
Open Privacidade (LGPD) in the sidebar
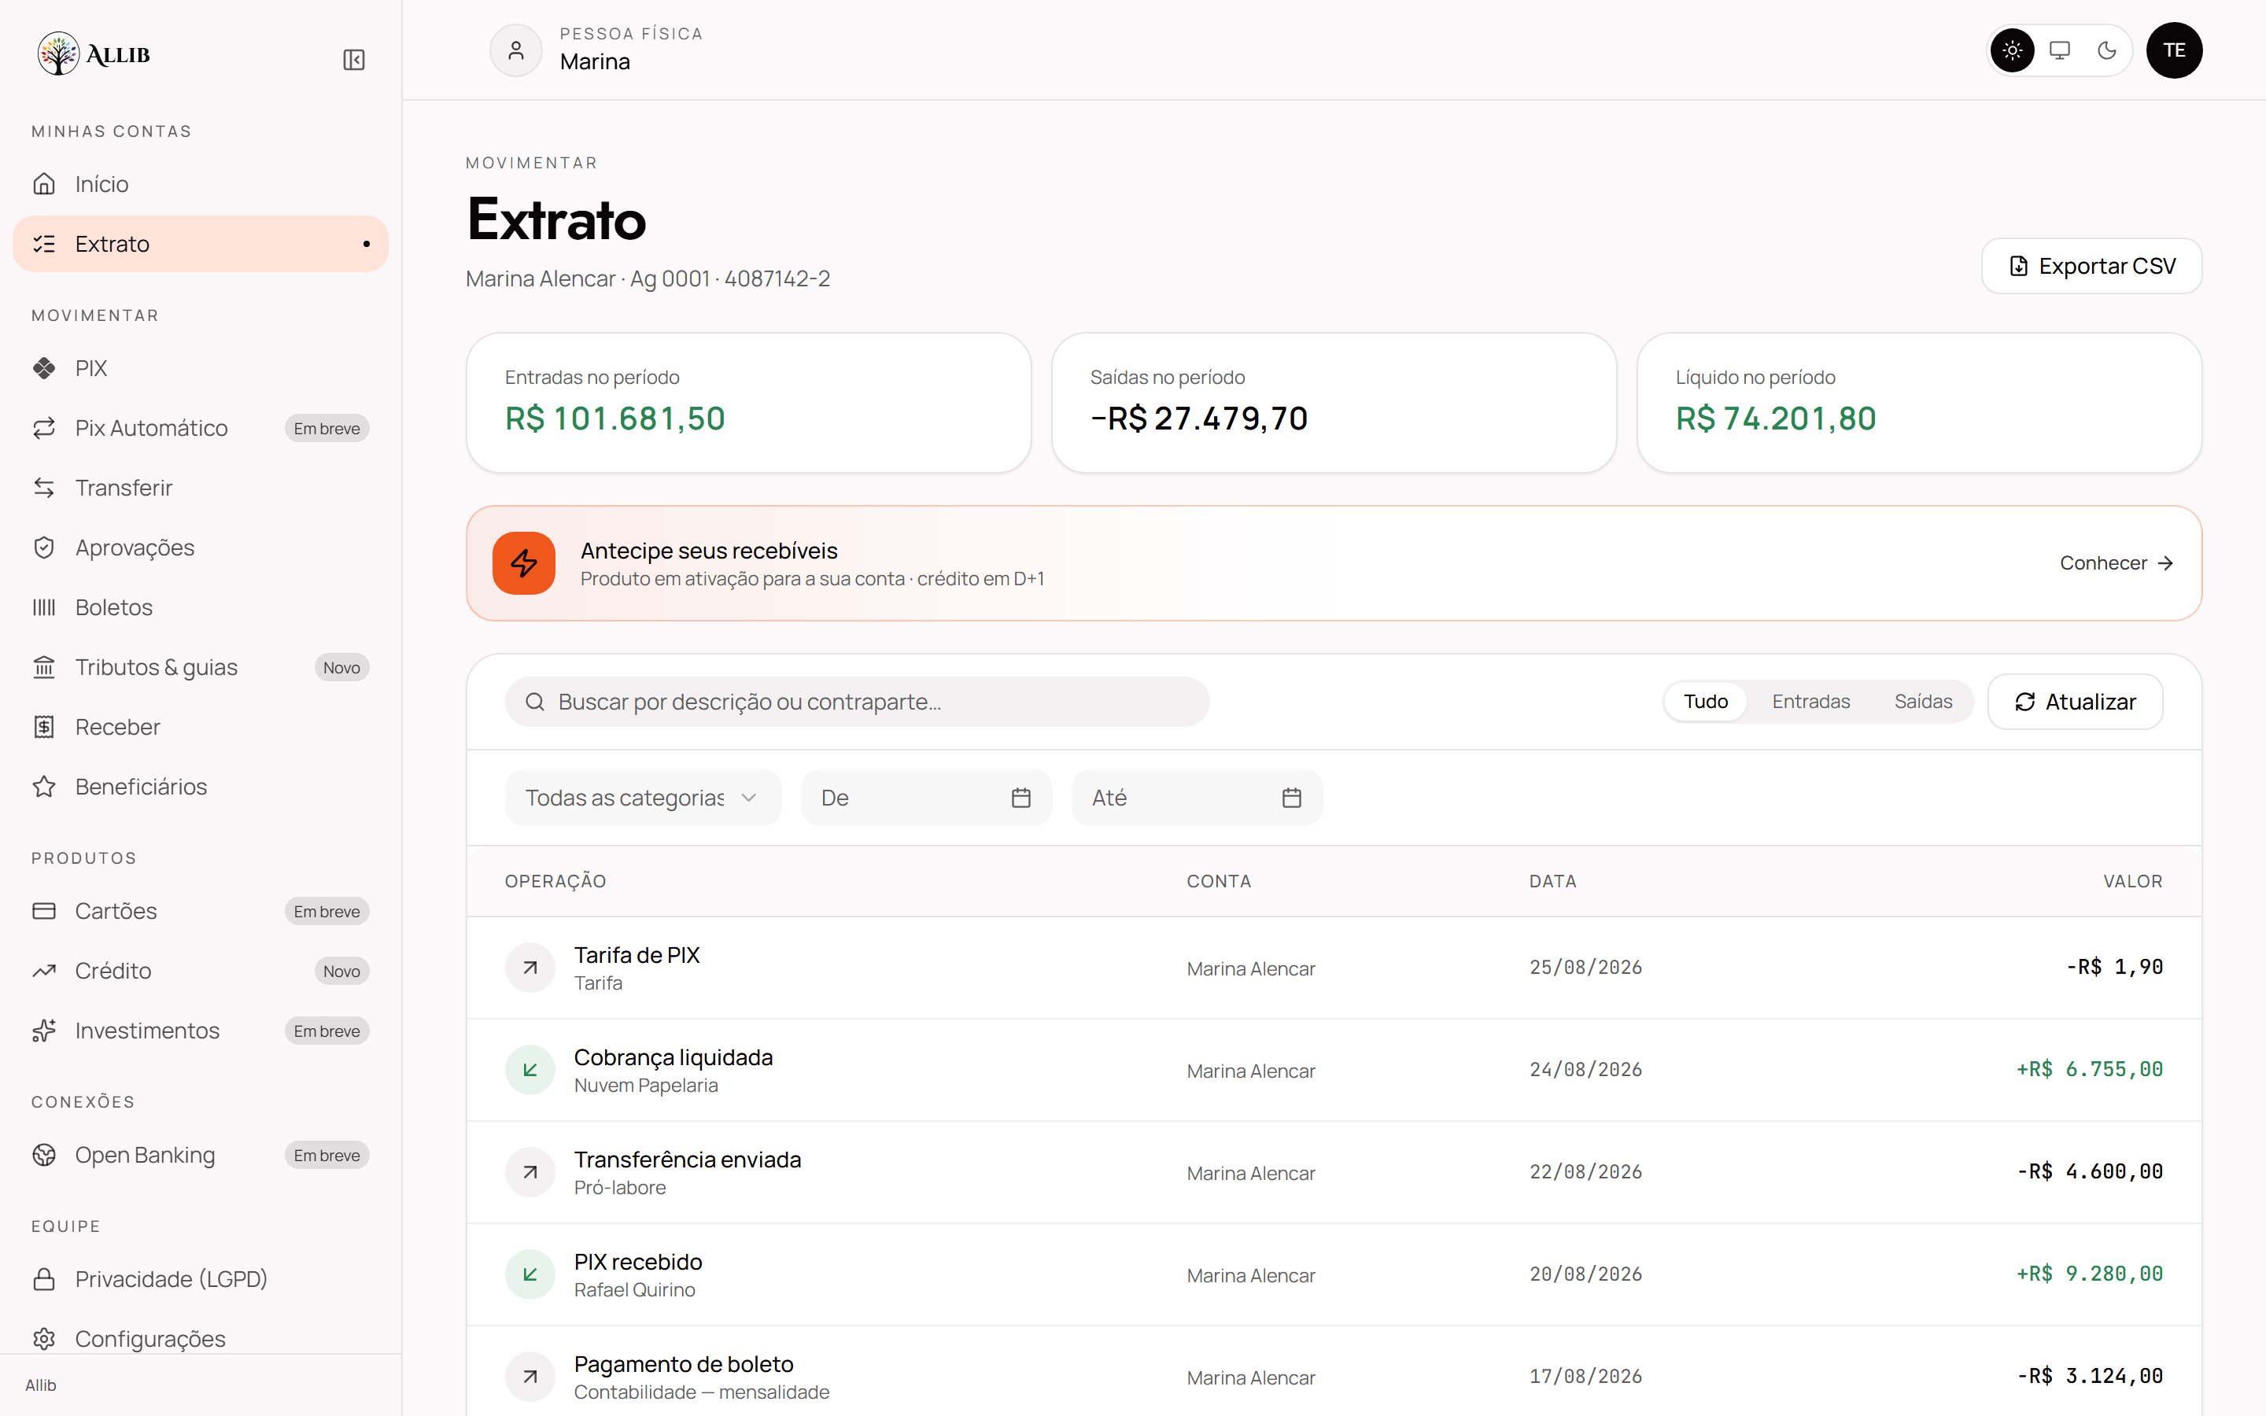[201, 1279]
